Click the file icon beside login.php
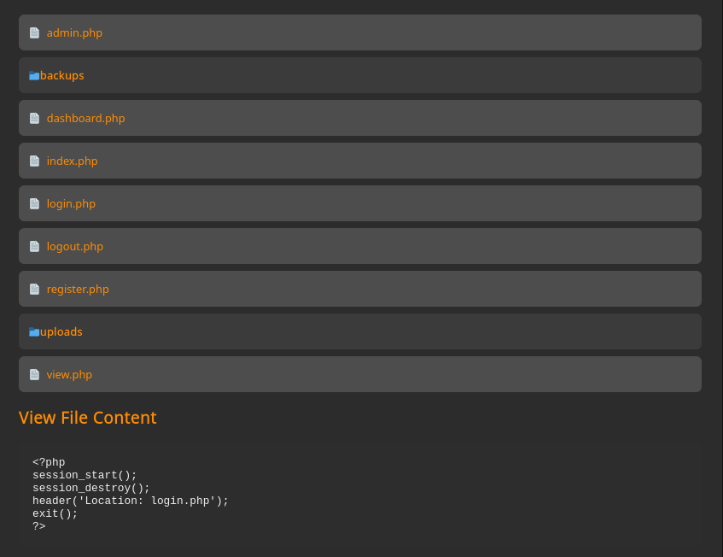The width and height of the screenshot is (723, 557). tap(35, 203)
